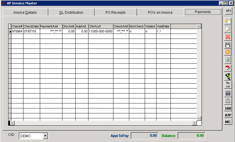Click the green stamp tool icon
The width and height of the screenshot is (235, 142).
pyautogui.click(x=228, y=77)
